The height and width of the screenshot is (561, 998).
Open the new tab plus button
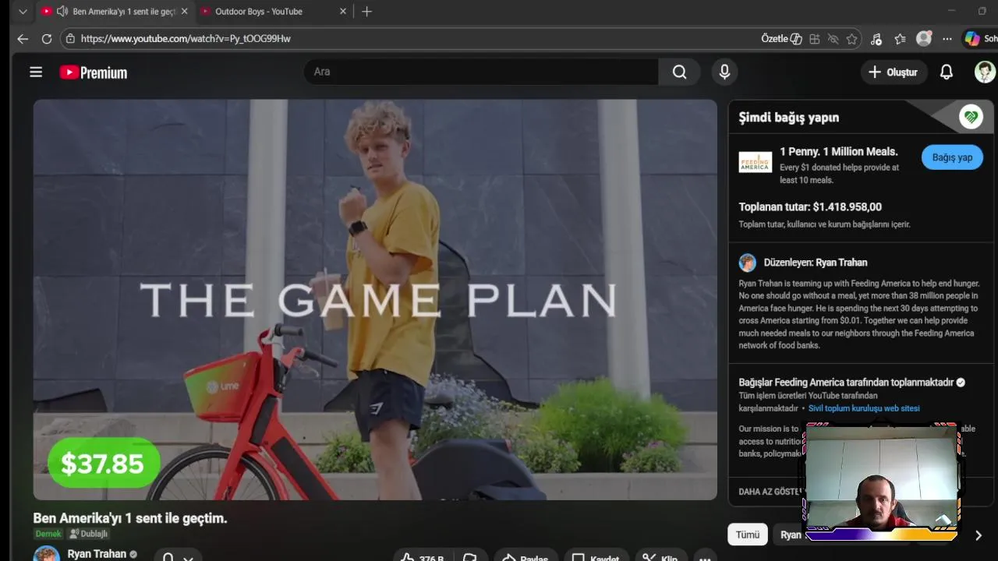(366, 12)
